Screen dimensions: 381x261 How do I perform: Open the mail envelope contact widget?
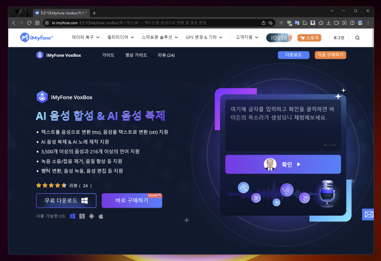coord(368,214)
